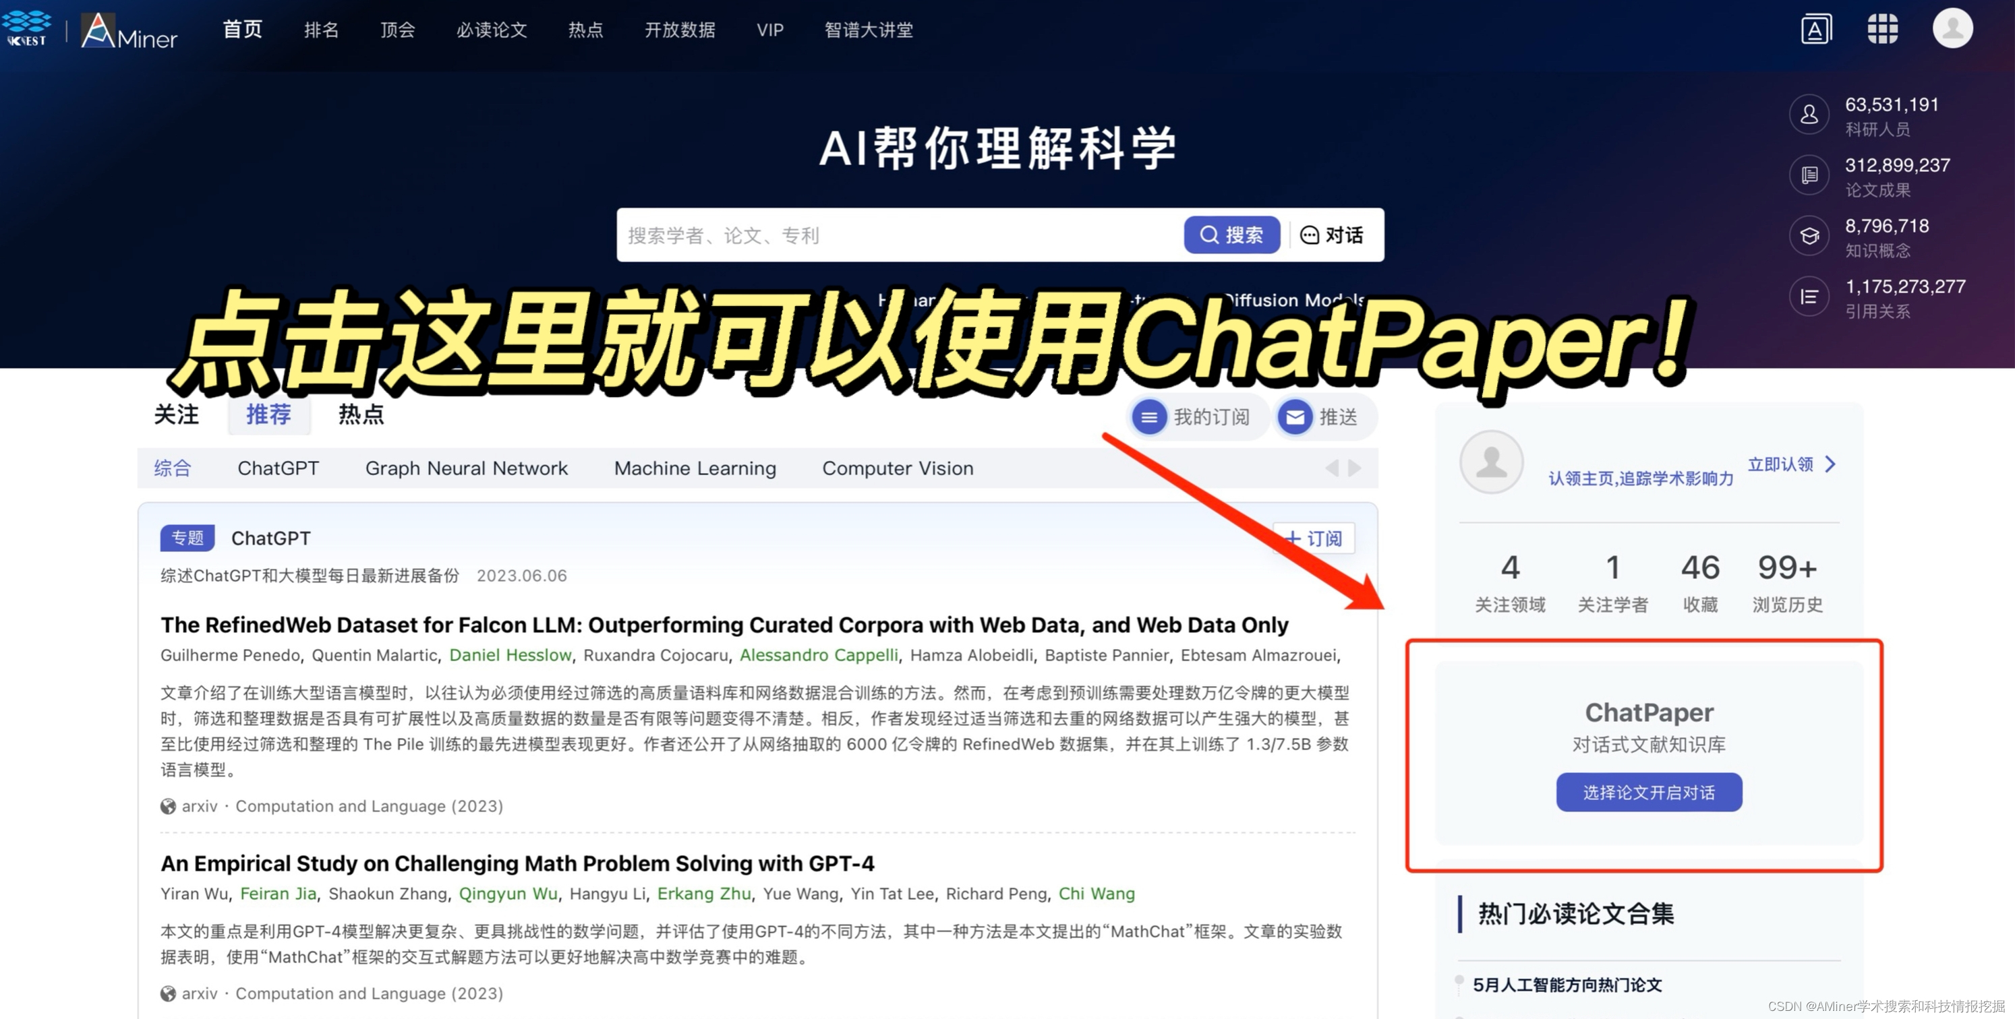
Task: Click the AMiner logo
Action: 129,30
